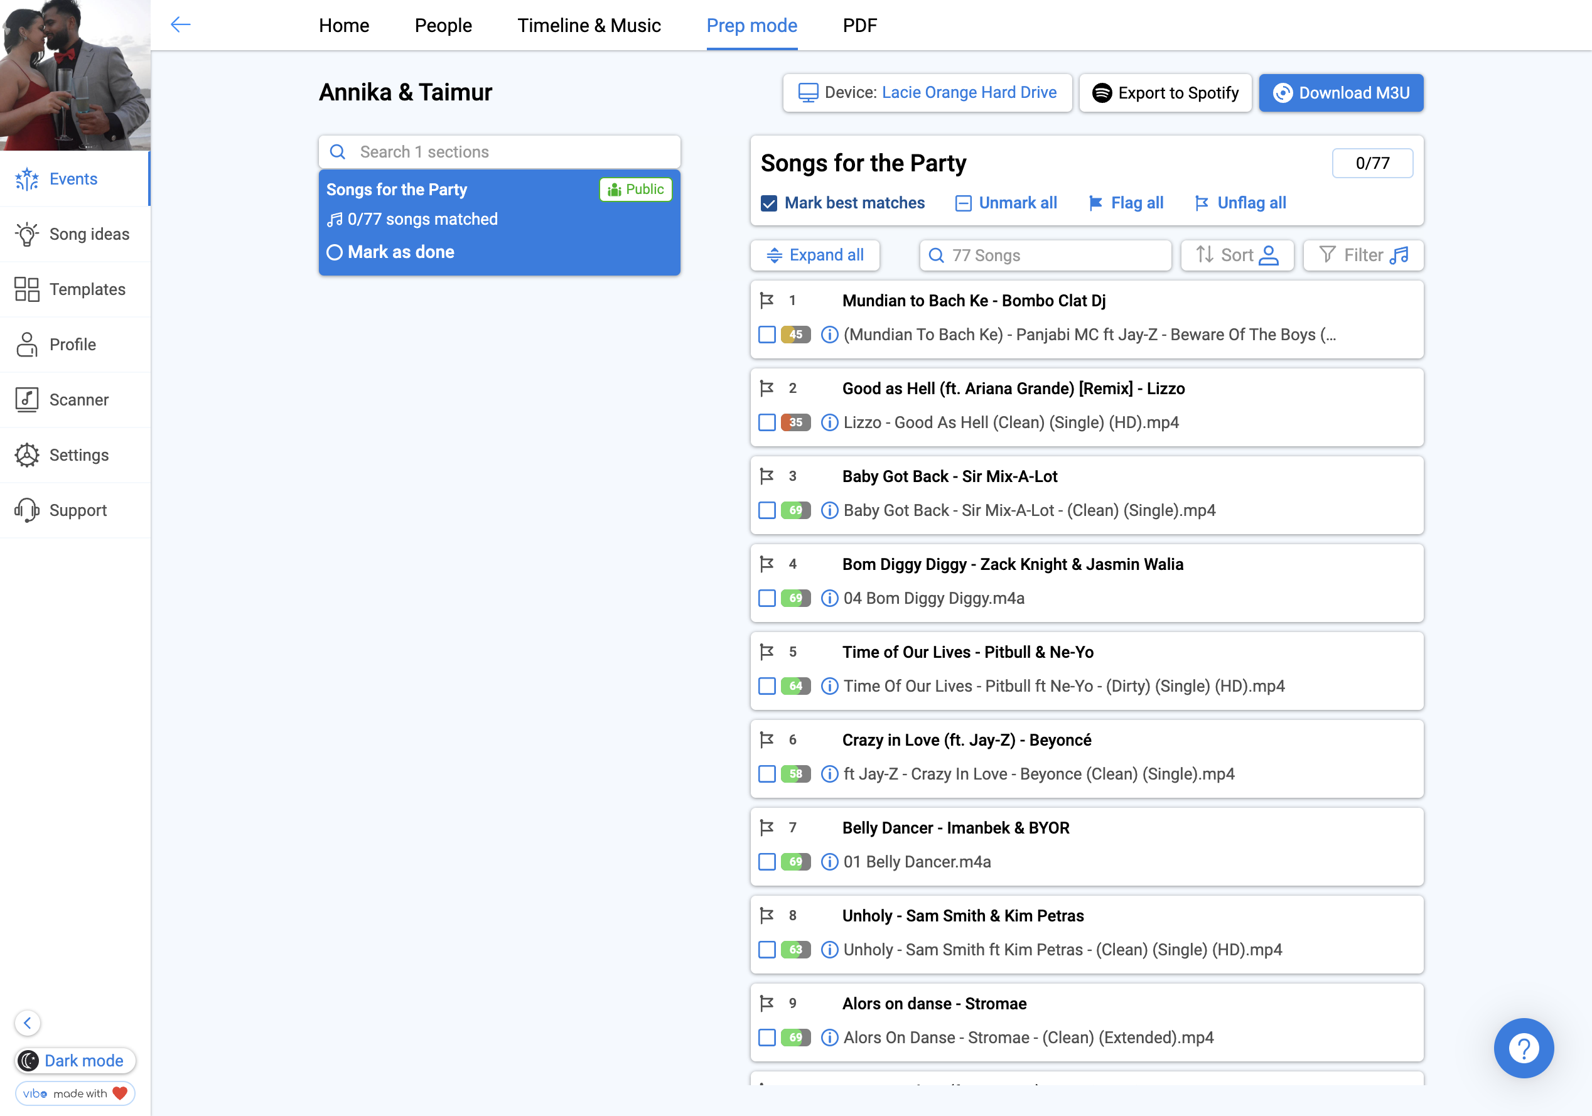The height and width of the screenshot is (1116, 1592).
Task: Flag song 1 Mundian to Bach Ke
Action: (767, 300)
